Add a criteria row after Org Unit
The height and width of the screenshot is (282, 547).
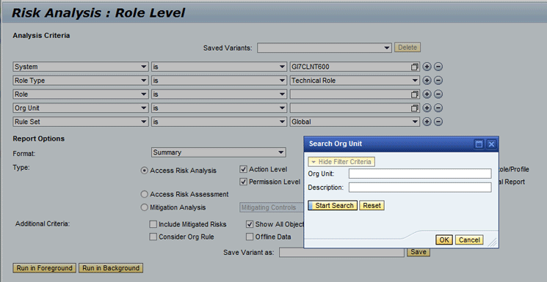click(x=427, y=108)
